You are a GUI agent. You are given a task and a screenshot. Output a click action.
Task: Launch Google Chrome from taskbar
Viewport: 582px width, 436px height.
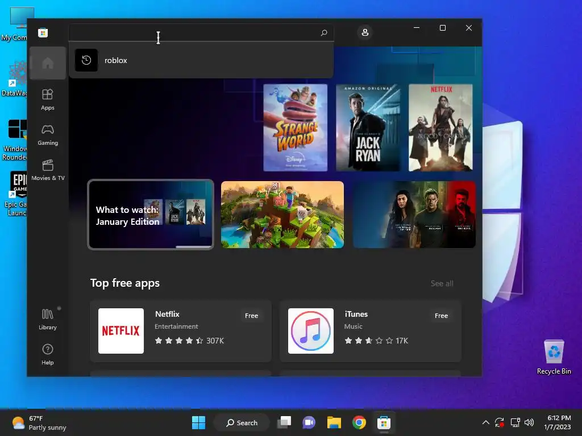point(359,422)
